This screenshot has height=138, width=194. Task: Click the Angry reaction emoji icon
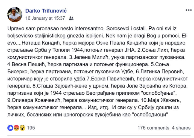click(16, 128)
